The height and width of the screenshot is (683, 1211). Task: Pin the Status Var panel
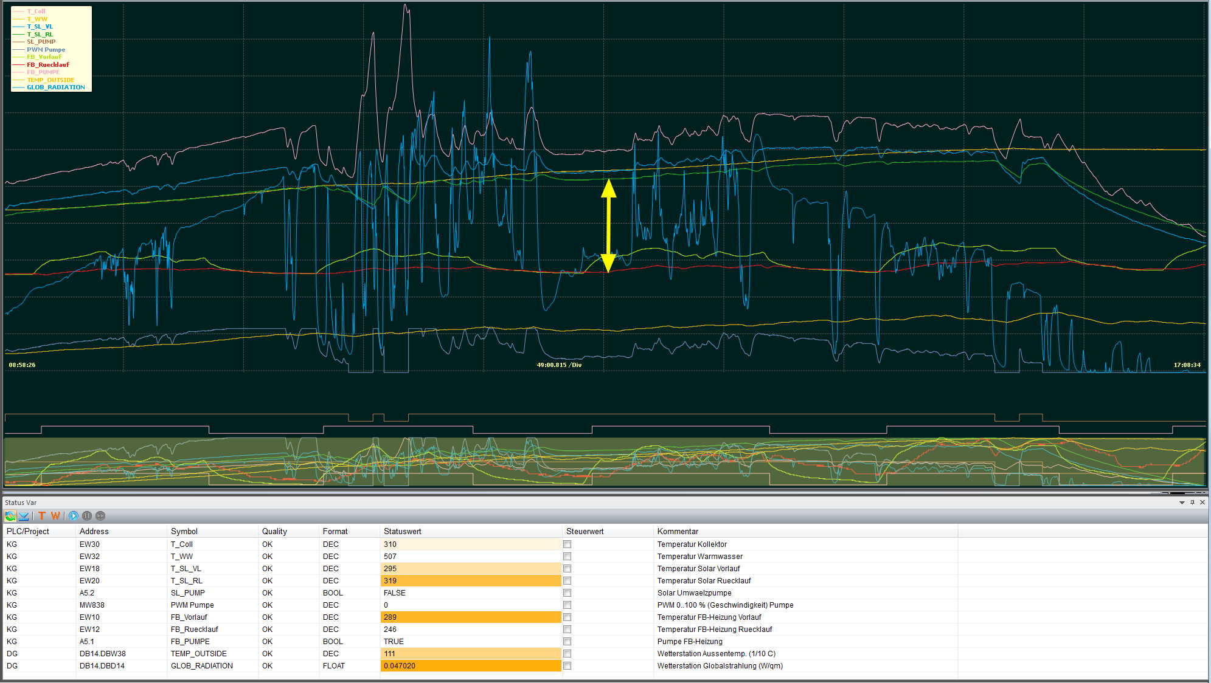click(x=1192, y=503)
